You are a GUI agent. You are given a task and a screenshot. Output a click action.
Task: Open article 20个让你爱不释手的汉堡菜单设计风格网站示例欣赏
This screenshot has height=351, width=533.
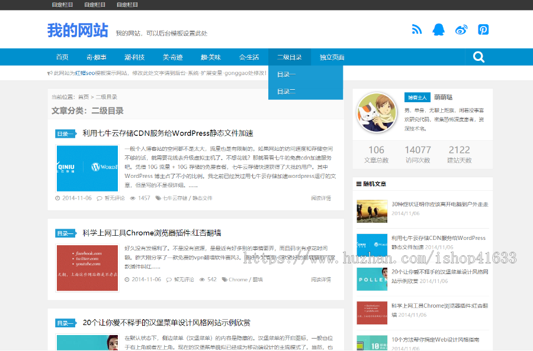click(166, 323)
